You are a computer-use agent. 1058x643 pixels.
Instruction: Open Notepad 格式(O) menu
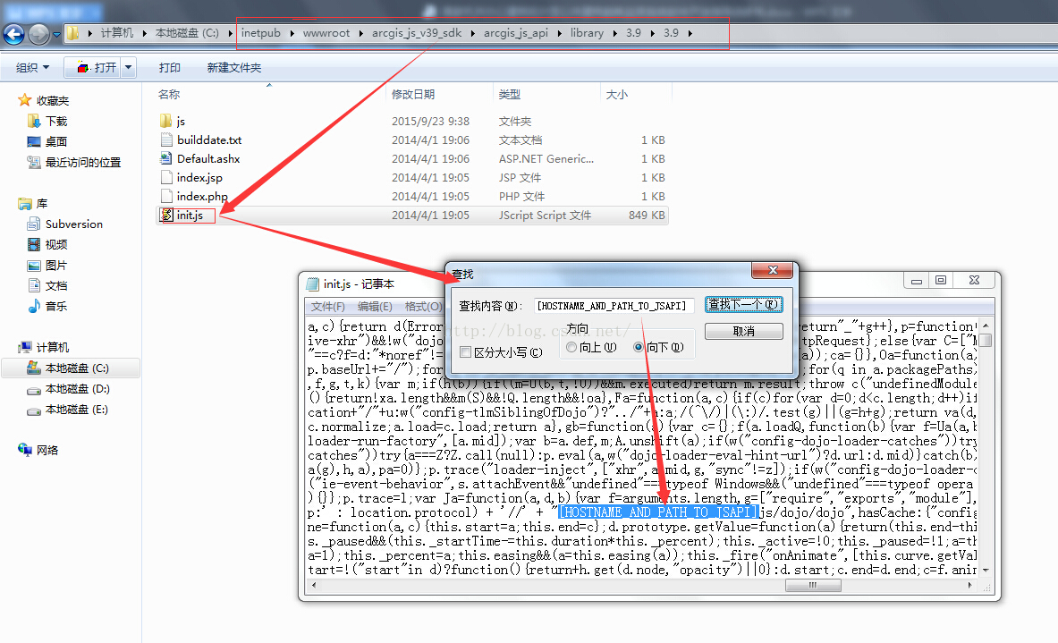coord(423,307)
